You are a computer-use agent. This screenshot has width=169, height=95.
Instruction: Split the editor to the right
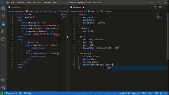[160, 7]
